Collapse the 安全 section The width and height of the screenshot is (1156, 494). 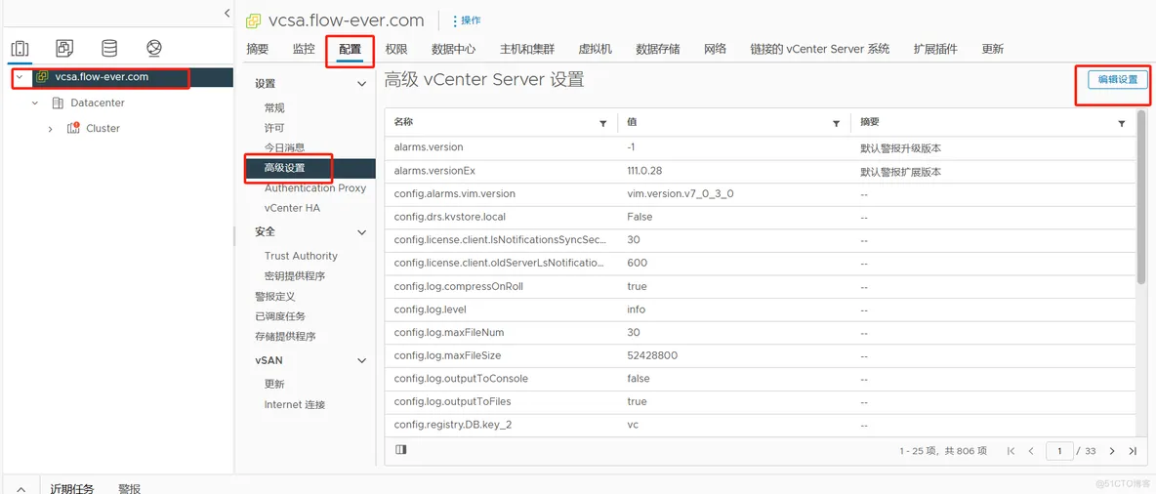(x=361, y=232)
